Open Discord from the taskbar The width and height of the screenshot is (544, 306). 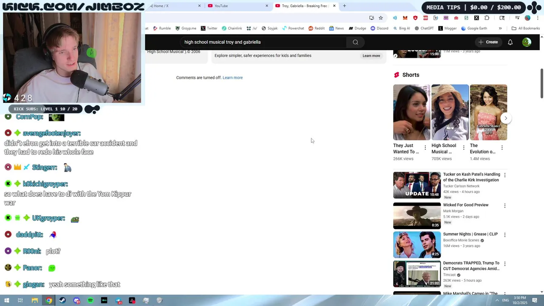[x=76, y=300]
